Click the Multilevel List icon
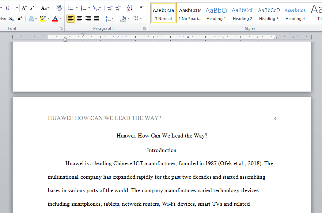 click(x=95, y=8)
